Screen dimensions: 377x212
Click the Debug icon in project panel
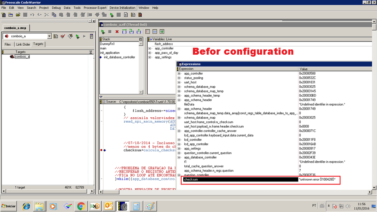pos(77,36)
